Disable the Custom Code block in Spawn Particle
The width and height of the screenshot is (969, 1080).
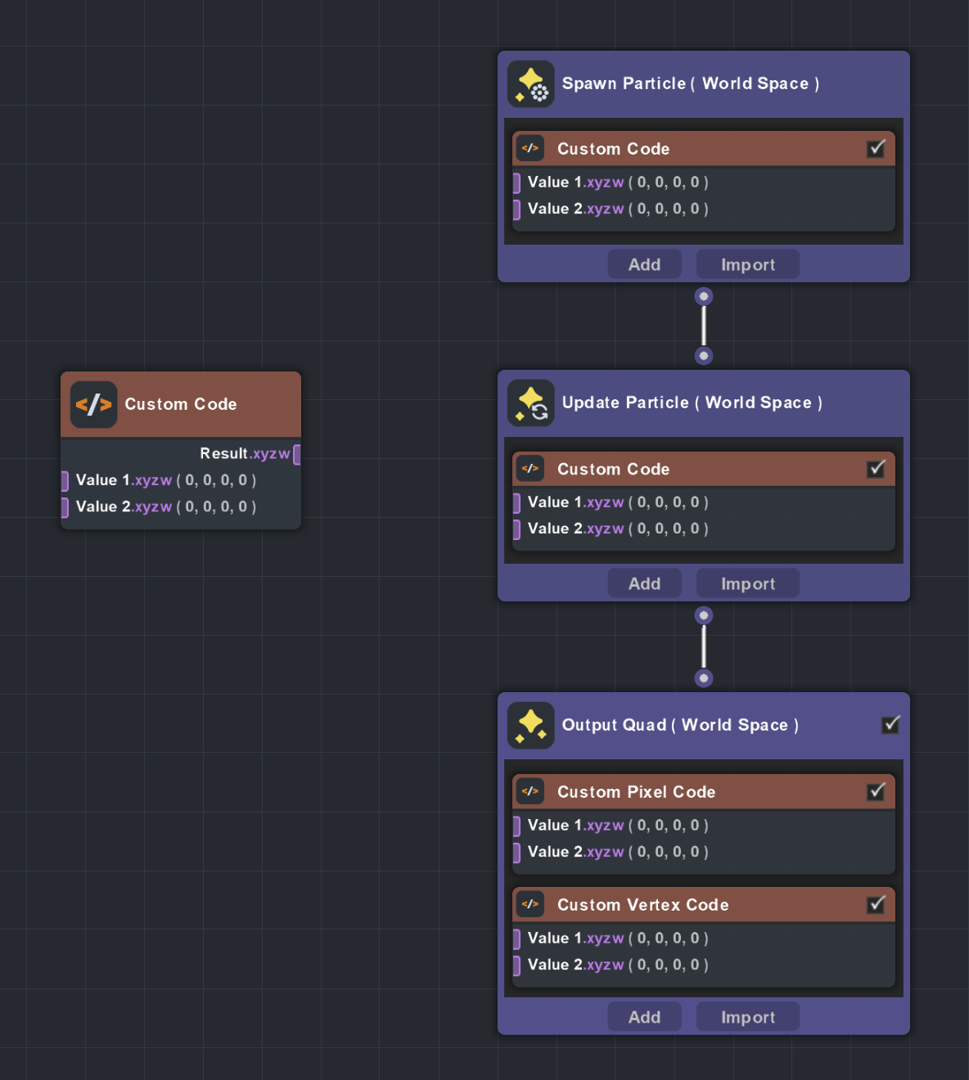tap(877, 148)
